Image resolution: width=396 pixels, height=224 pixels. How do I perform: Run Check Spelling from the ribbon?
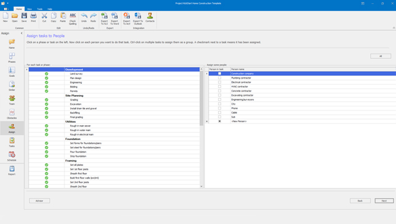pyautogui.click(x=72, y=19)
